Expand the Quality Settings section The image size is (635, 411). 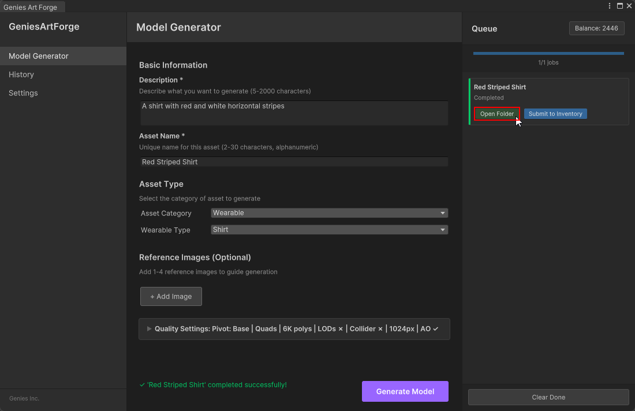tap(294, 329)
